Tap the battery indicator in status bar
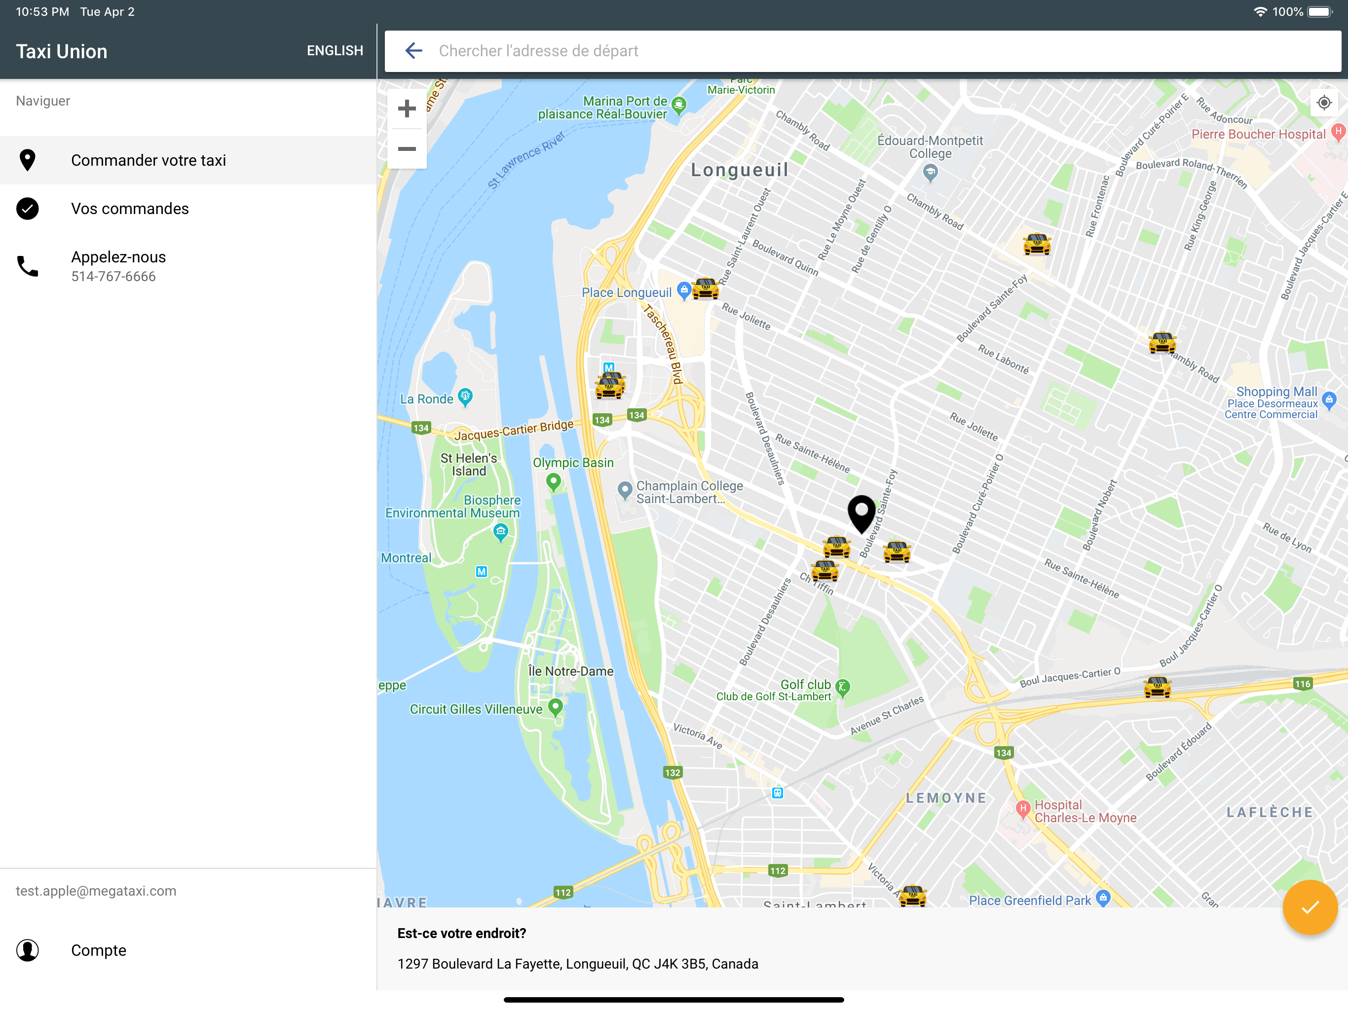The image size is (1348, 1010). point(1320,11)
